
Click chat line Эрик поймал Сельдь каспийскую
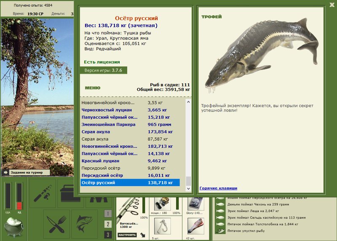[267, 217]
